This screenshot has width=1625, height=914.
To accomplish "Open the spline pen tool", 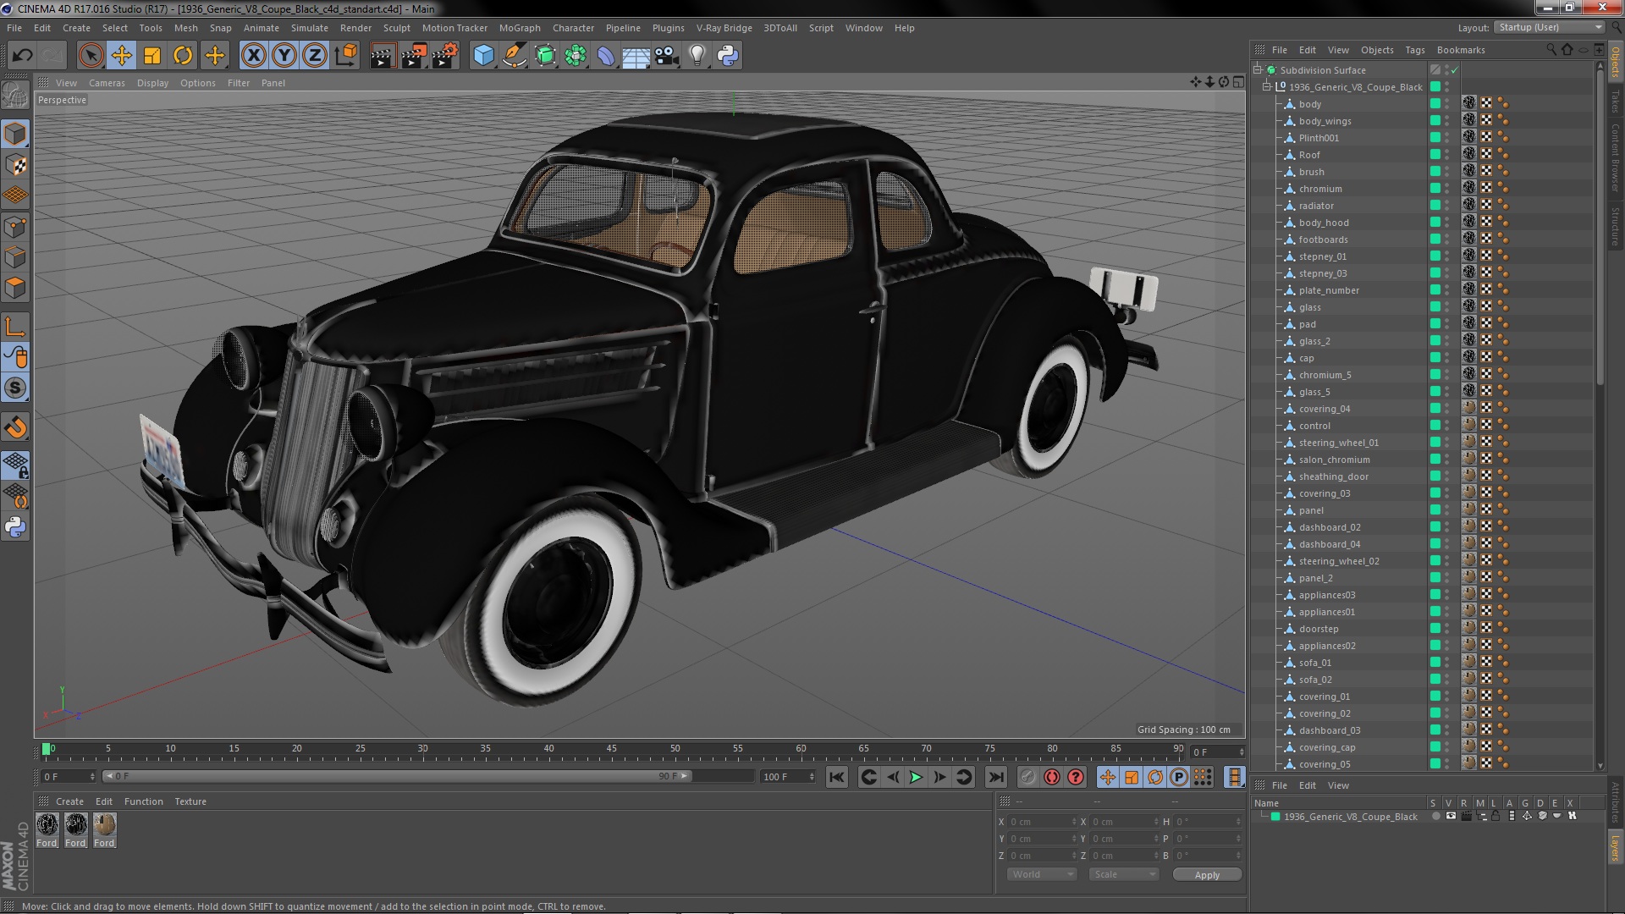I will coord(514,56).
